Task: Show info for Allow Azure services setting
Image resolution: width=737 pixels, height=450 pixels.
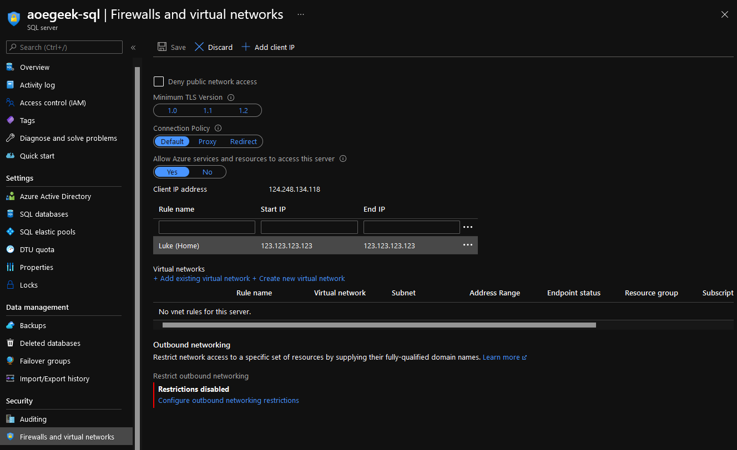Action: (x=343, y=158)
